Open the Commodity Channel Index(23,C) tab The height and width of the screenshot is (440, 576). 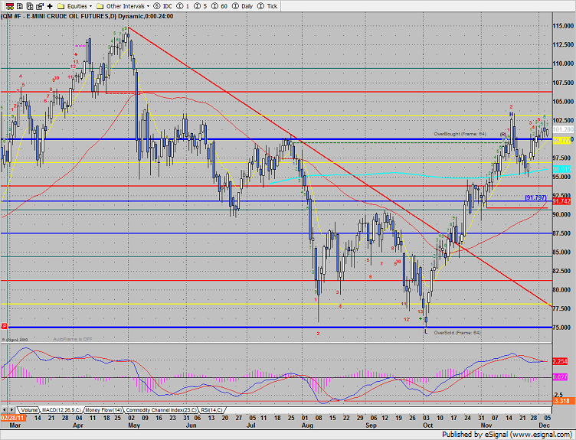(x=162, y=410)
